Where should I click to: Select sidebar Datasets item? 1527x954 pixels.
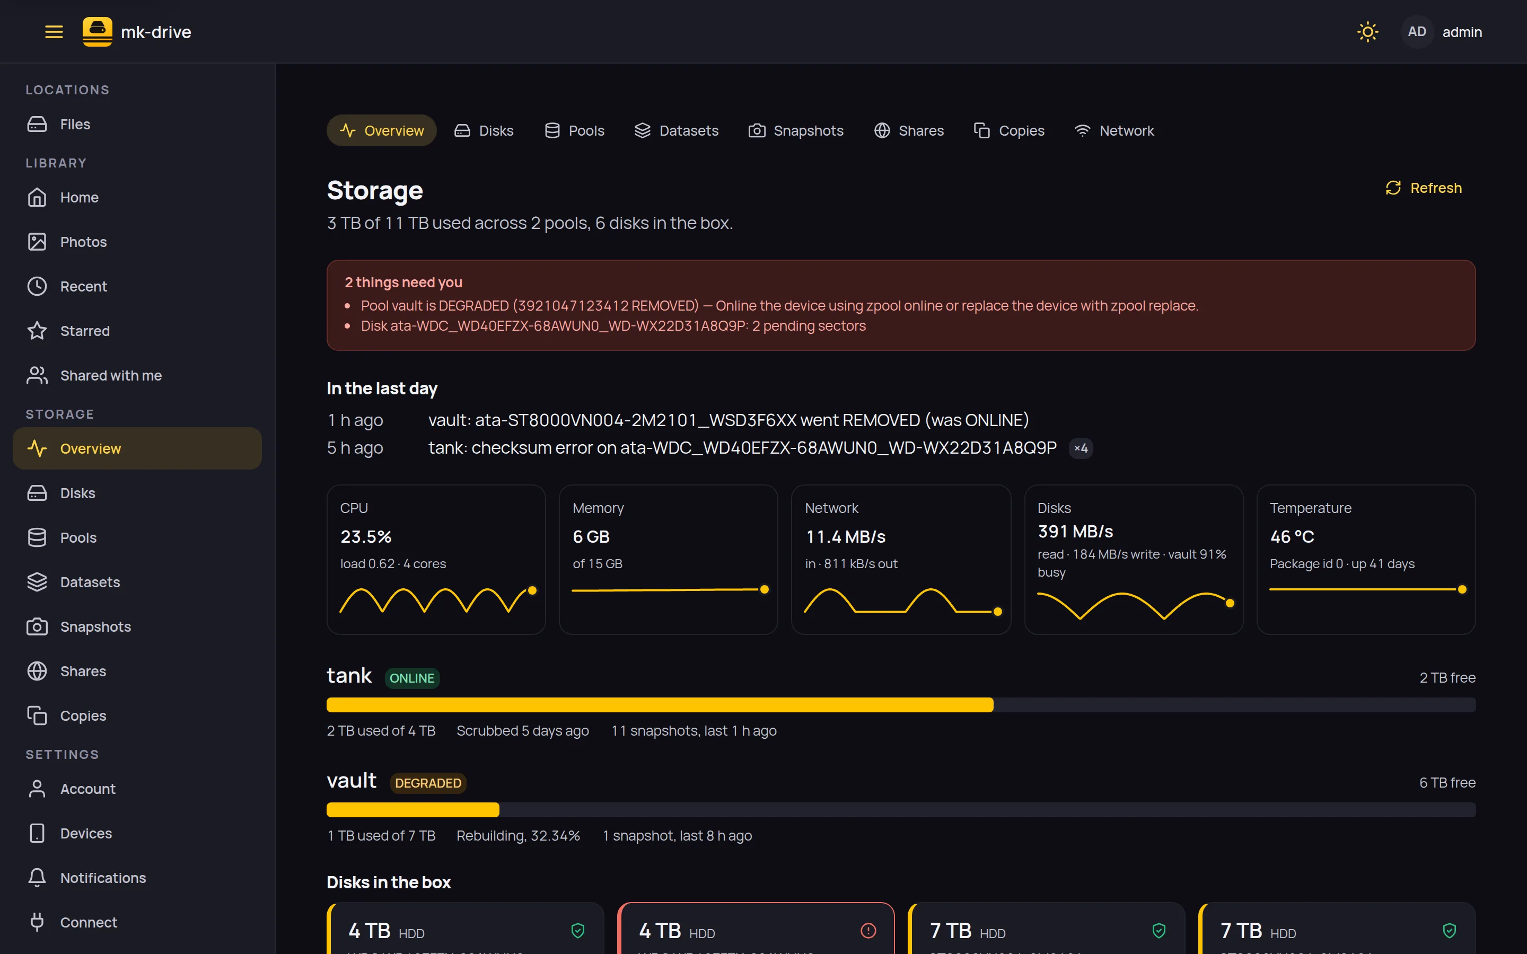(x=137, y=582)
